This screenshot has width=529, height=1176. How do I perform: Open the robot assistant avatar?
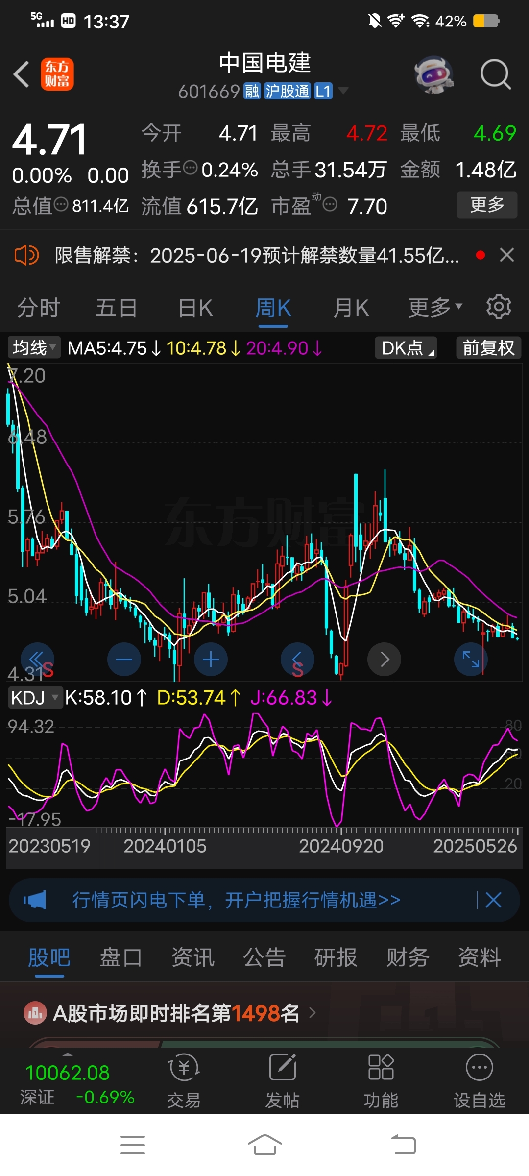pos(433,74)
